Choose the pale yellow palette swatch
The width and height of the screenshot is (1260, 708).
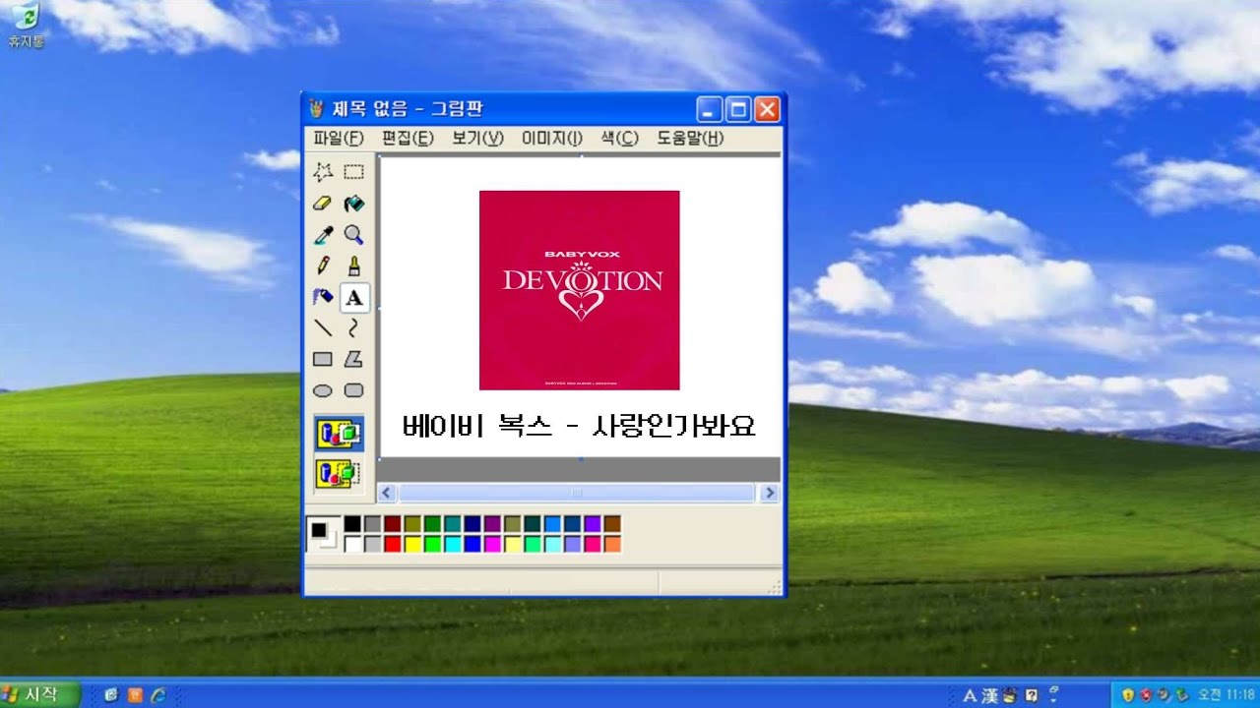(x=512, y=544)
